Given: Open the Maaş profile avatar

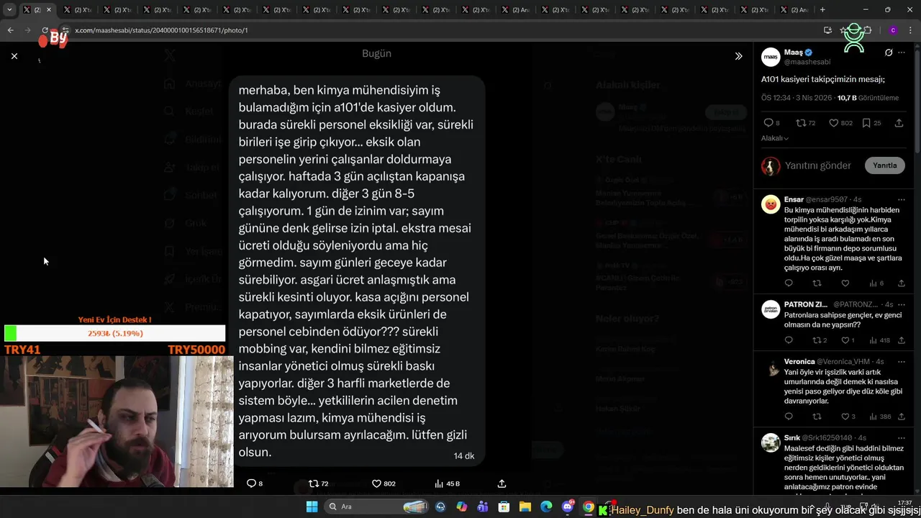Looking at the screenshot, I should (771, 57).
